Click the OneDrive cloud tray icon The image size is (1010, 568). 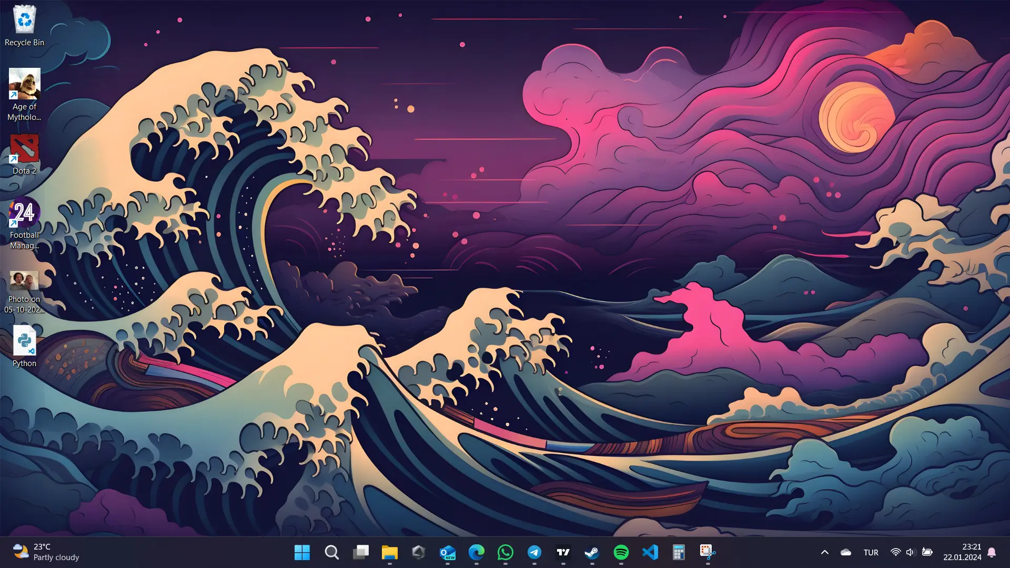(x=846, y=552)
